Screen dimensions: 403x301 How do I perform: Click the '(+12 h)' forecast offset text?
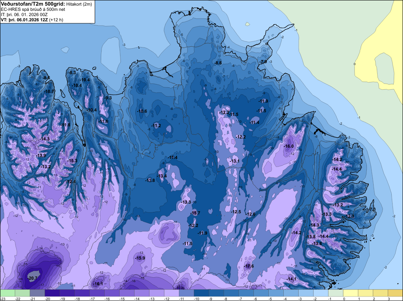56,20
